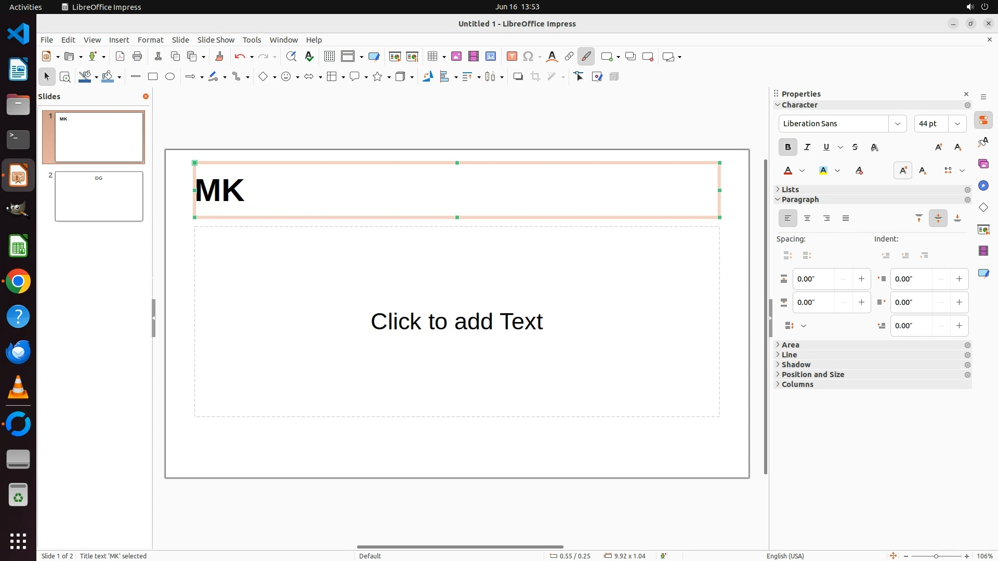The image size is (998, 561).
Task: Click the zoom slider in status bar
Action: pyautogui.click(x=936, y=556)
